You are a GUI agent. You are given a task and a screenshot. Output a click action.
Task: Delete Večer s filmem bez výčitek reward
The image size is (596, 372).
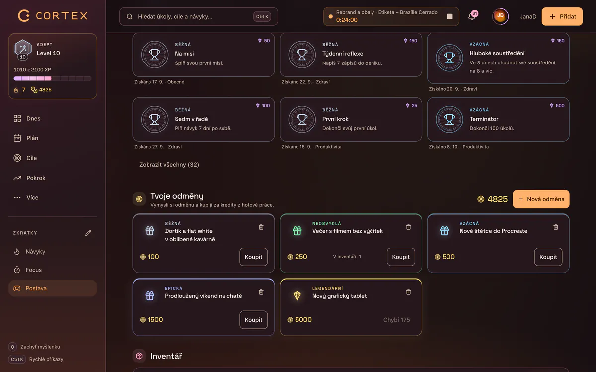coord(409,227)
